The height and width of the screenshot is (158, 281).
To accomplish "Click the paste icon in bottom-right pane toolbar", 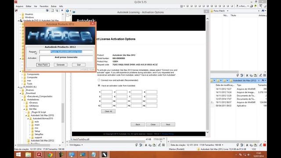I will (x=255, y=145).
